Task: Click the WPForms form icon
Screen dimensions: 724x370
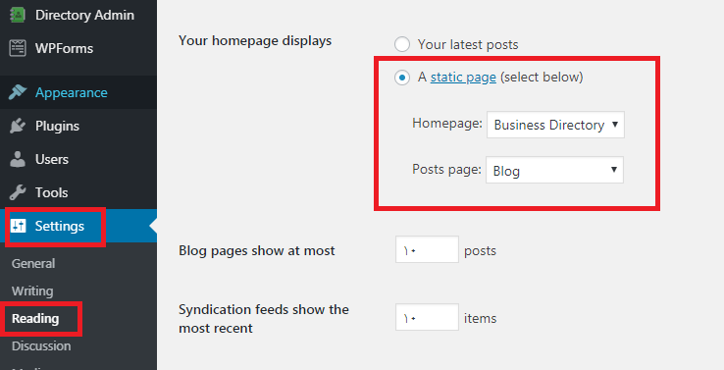Action: 18,48
